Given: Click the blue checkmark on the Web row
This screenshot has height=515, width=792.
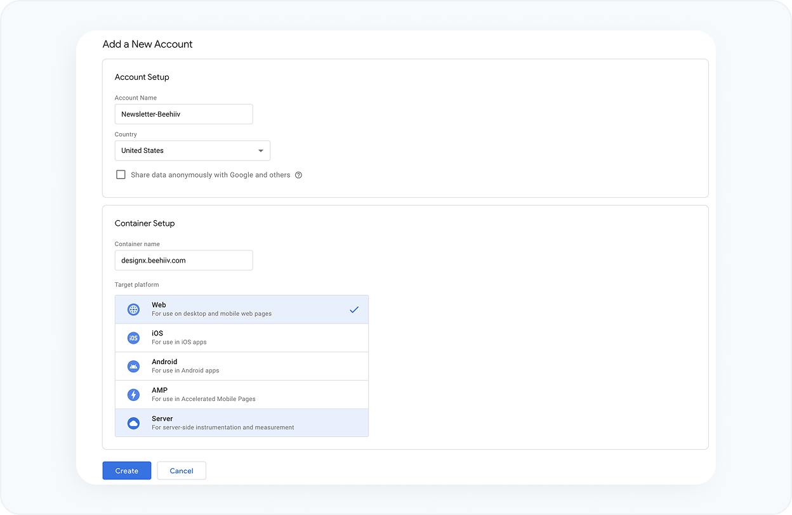Looking at the screenshot, I should point(355,310).
